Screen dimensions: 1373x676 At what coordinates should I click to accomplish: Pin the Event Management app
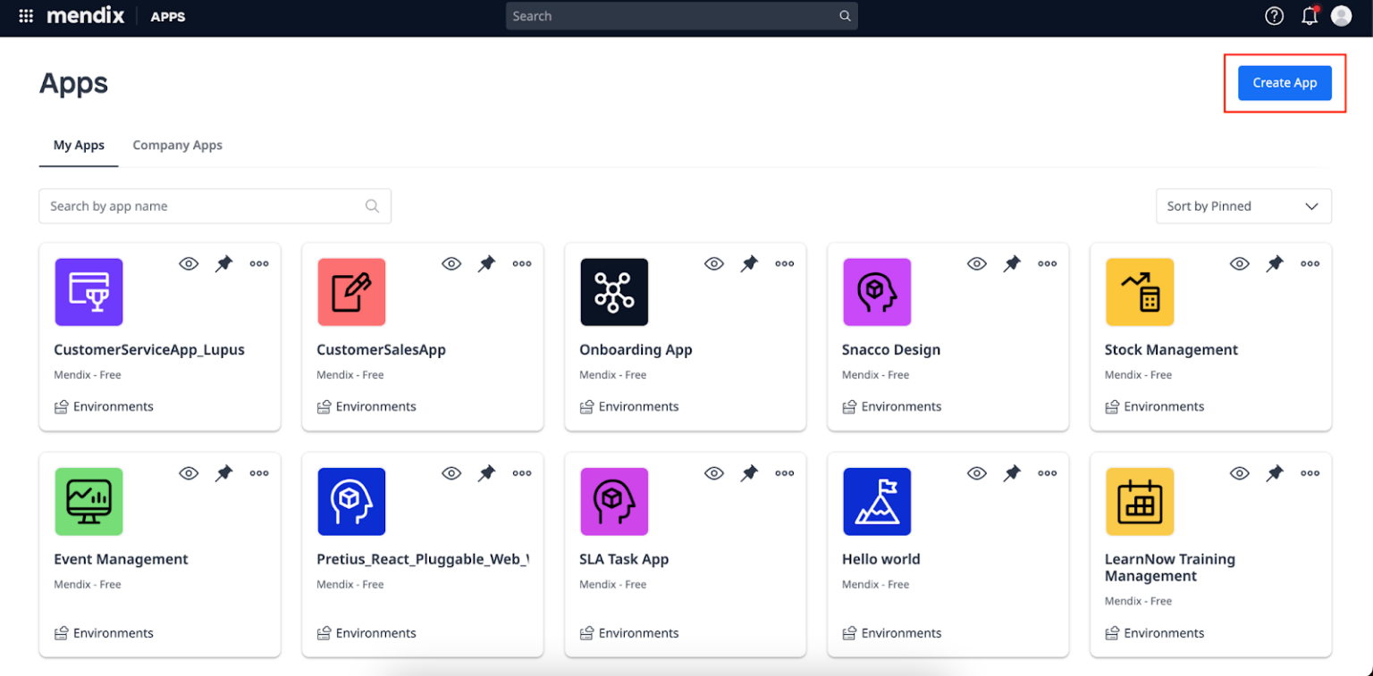pyautogui.click(x=223, y=473)
